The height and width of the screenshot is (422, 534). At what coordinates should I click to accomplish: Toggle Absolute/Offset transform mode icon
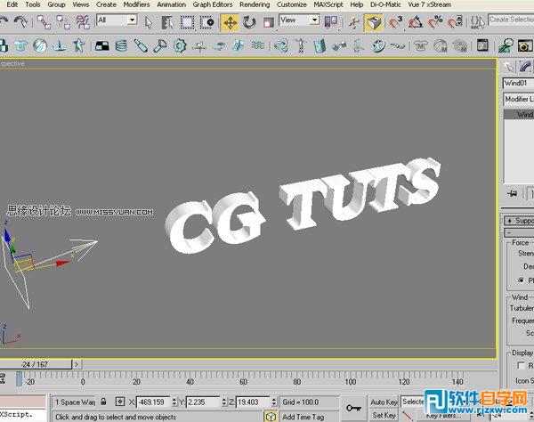click(120, 402)
